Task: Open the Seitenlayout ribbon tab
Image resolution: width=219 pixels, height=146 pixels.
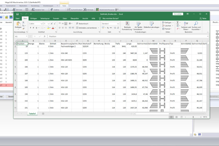Action: (45, 18)
